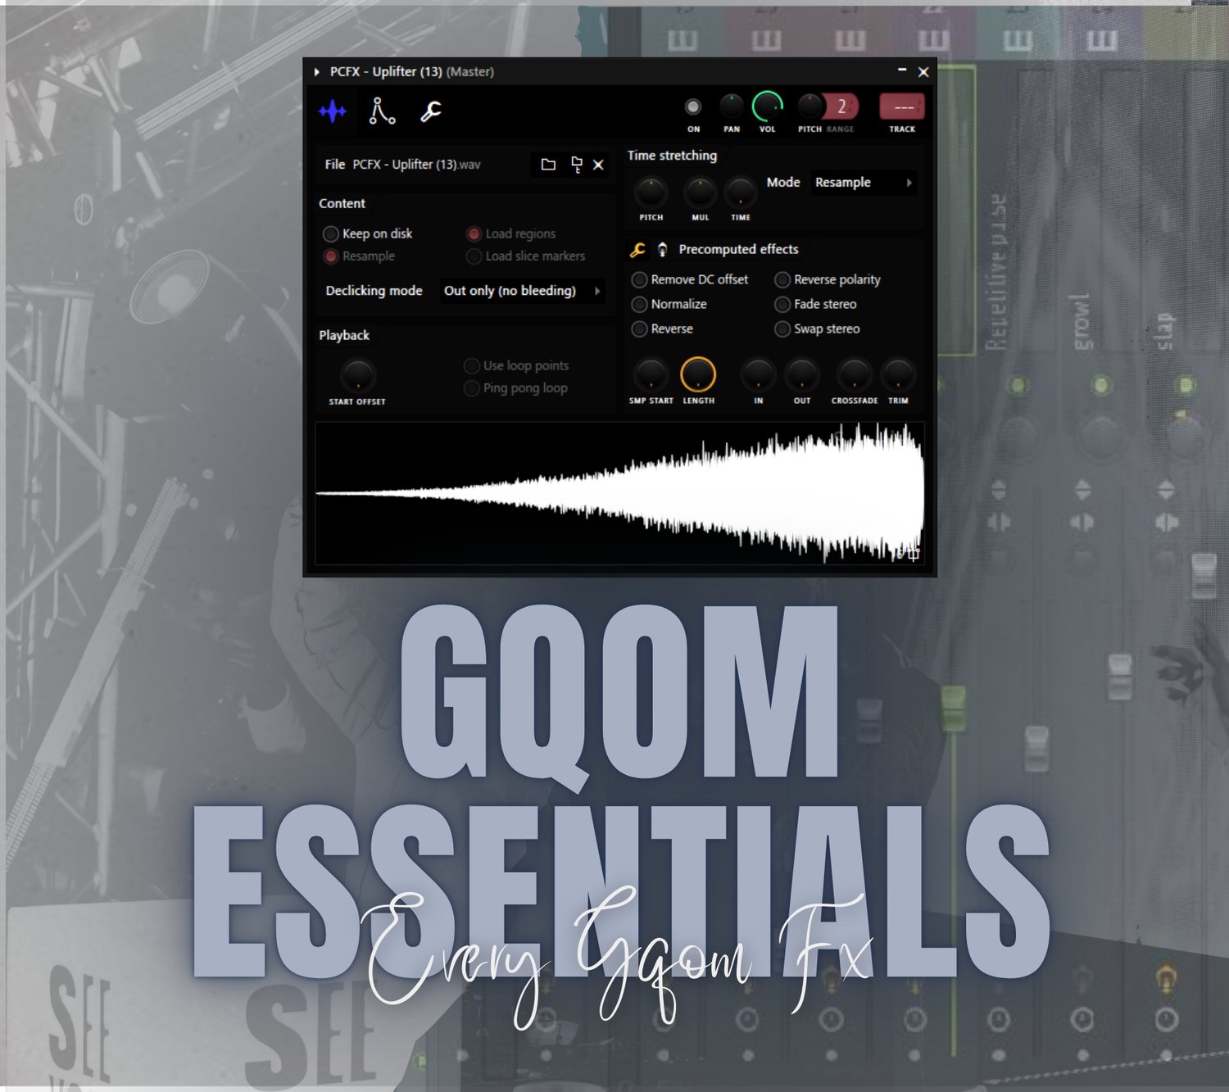Click the IN fade knob

click(758, 374)
